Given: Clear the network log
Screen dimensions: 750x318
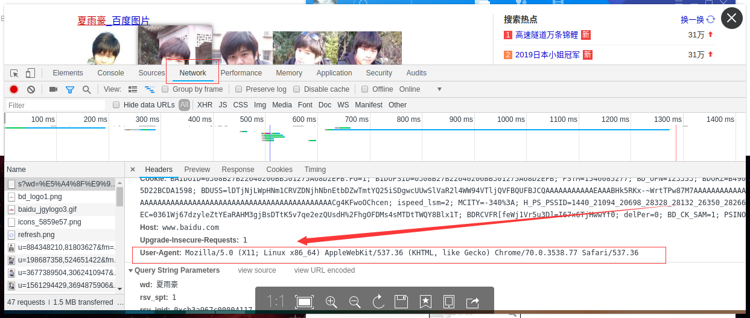Looking at the screenshot, I should tap(31, 89).
